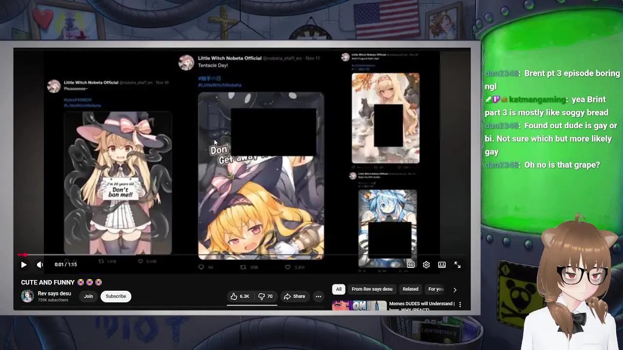
Task: Open Memes DUDES will Understand thumbnail
Action: click(359, 306)
